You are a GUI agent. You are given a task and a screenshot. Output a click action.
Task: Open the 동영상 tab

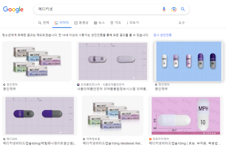click(81, 23)
